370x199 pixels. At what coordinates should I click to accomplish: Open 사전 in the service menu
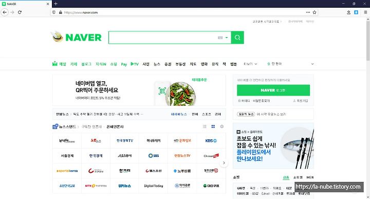pos(146,64)
